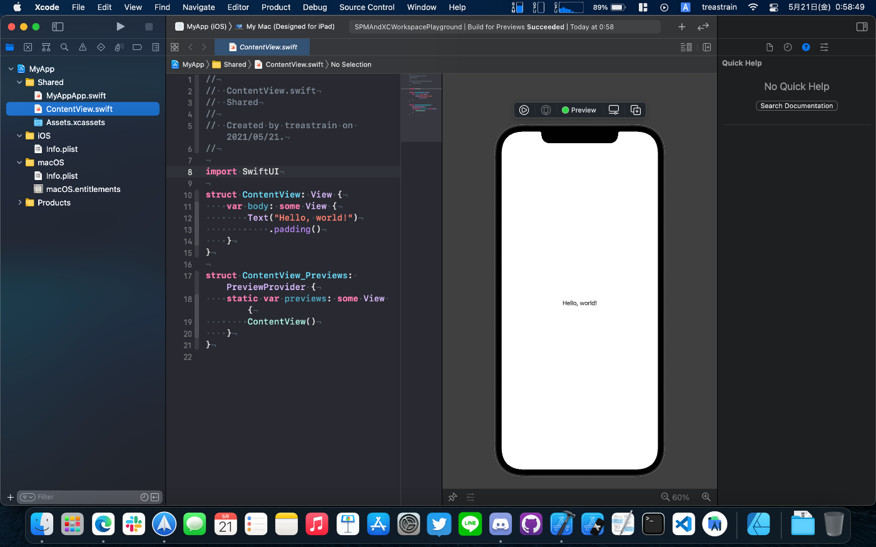Open Terminal from the Dock

pyautogui.click(x=653, y=524)
